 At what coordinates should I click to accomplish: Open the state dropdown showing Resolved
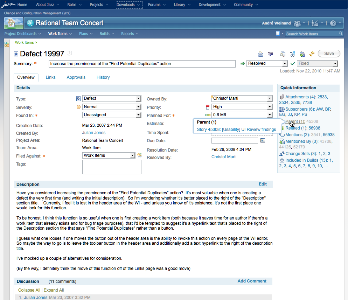267,63
